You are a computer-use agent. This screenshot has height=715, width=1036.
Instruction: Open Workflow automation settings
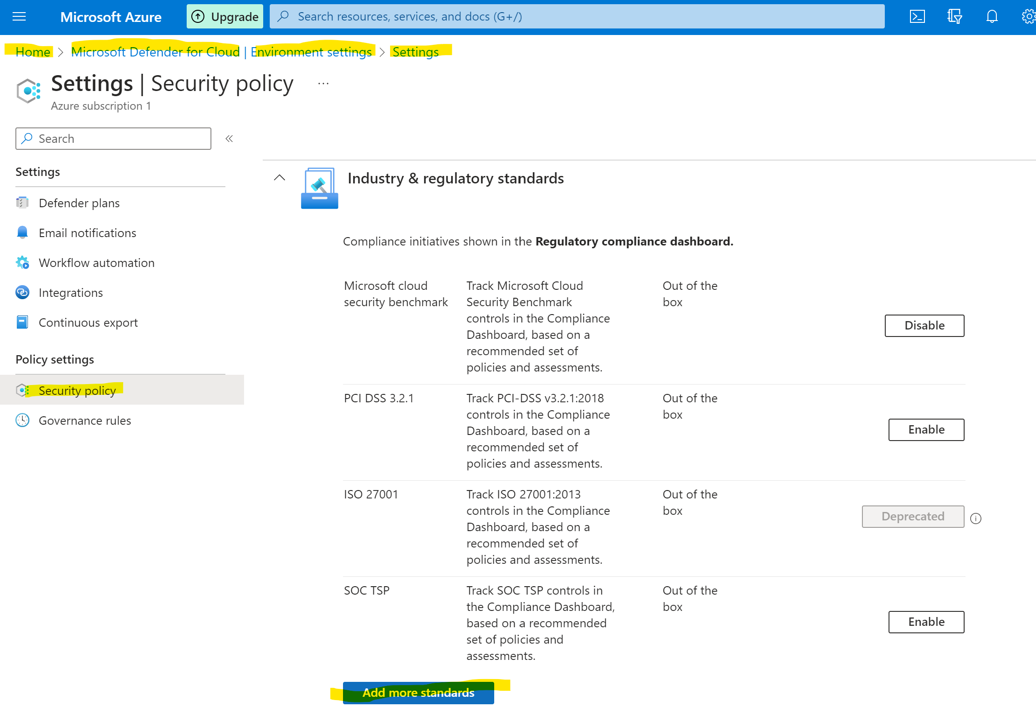coord(96,263)
